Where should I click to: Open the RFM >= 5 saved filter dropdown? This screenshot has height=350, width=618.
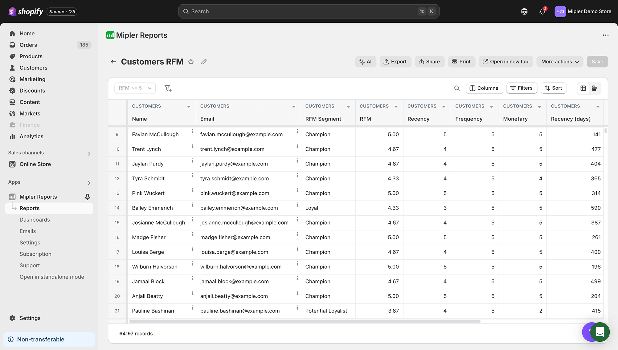(x=135, y=88)
